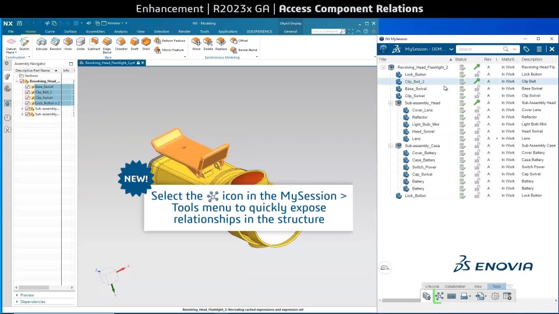Click the Resize Blend command

[243, 50]
